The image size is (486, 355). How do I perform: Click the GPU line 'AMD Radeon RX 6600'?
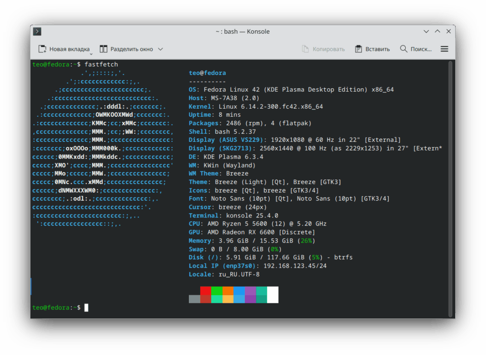pos(252,232)
